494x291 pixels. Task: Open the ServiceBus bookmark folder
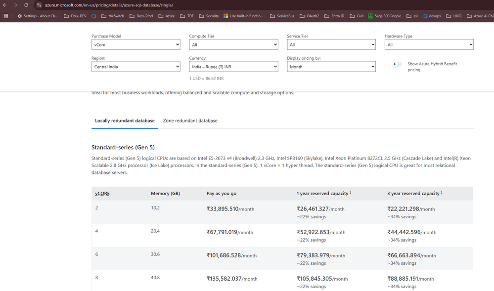(x=282, y=16)
